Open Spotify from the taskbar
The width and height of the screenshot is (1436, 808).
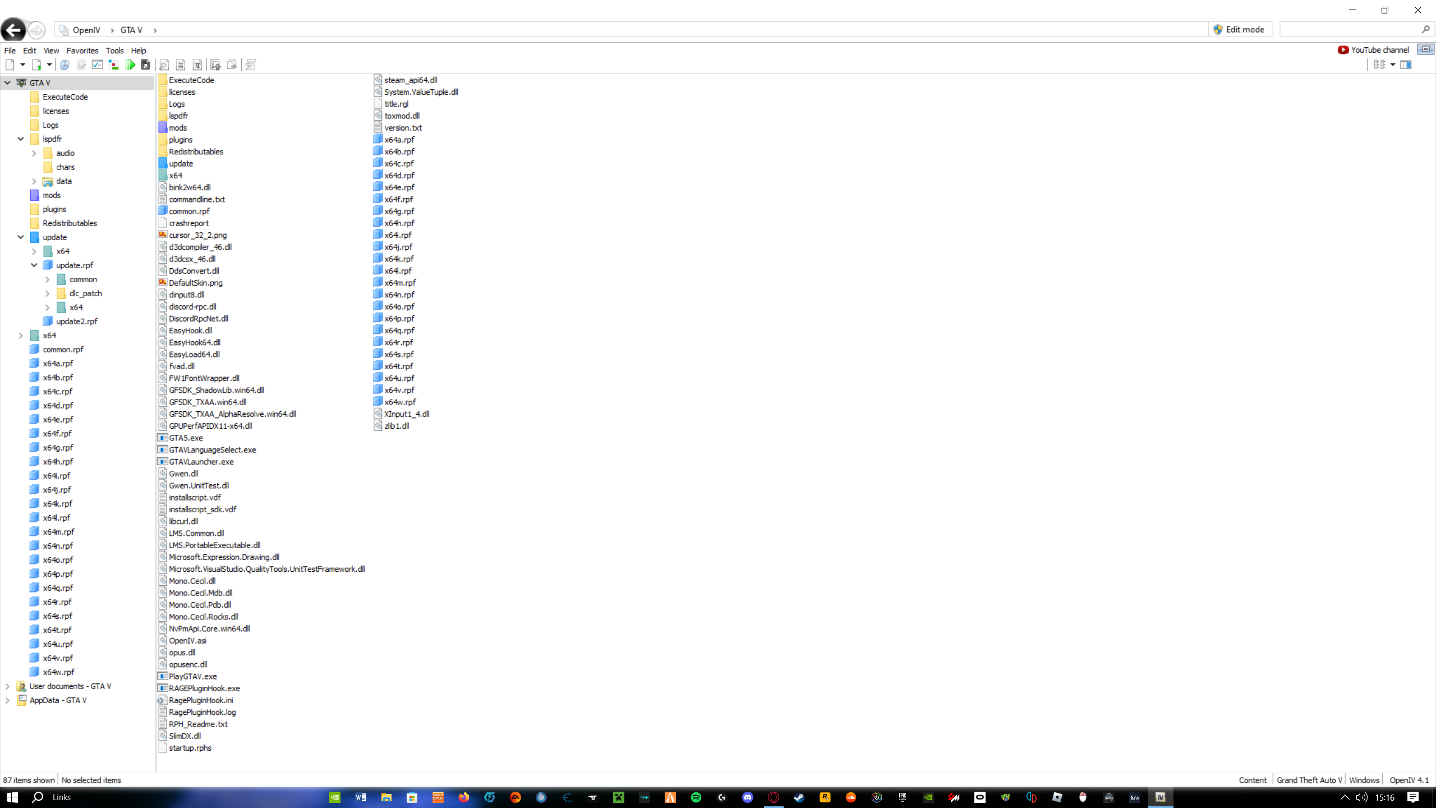pos(696,797)
